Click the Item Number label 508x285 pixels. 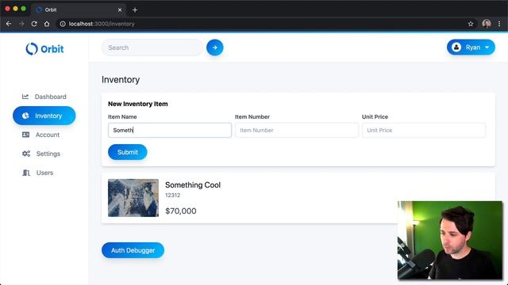click(x=252, y=116)
